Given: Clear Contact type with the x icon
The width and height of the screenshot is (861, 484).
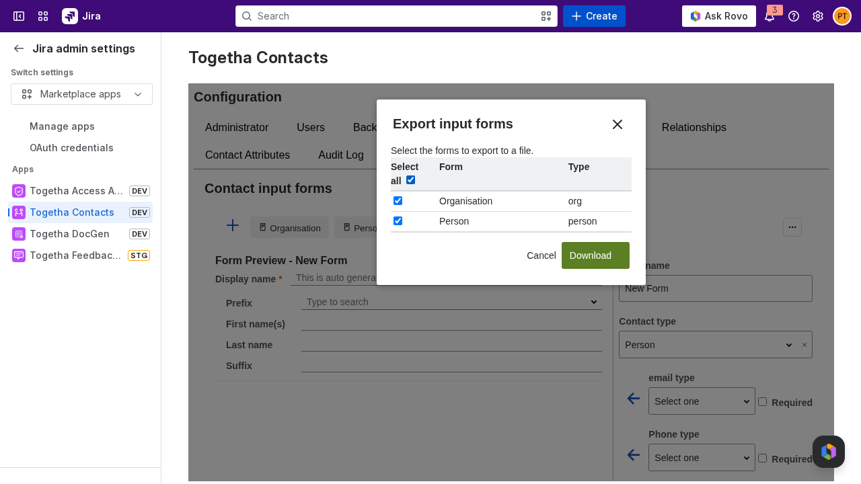Looking at the screenshot, I should pos(804,345).
